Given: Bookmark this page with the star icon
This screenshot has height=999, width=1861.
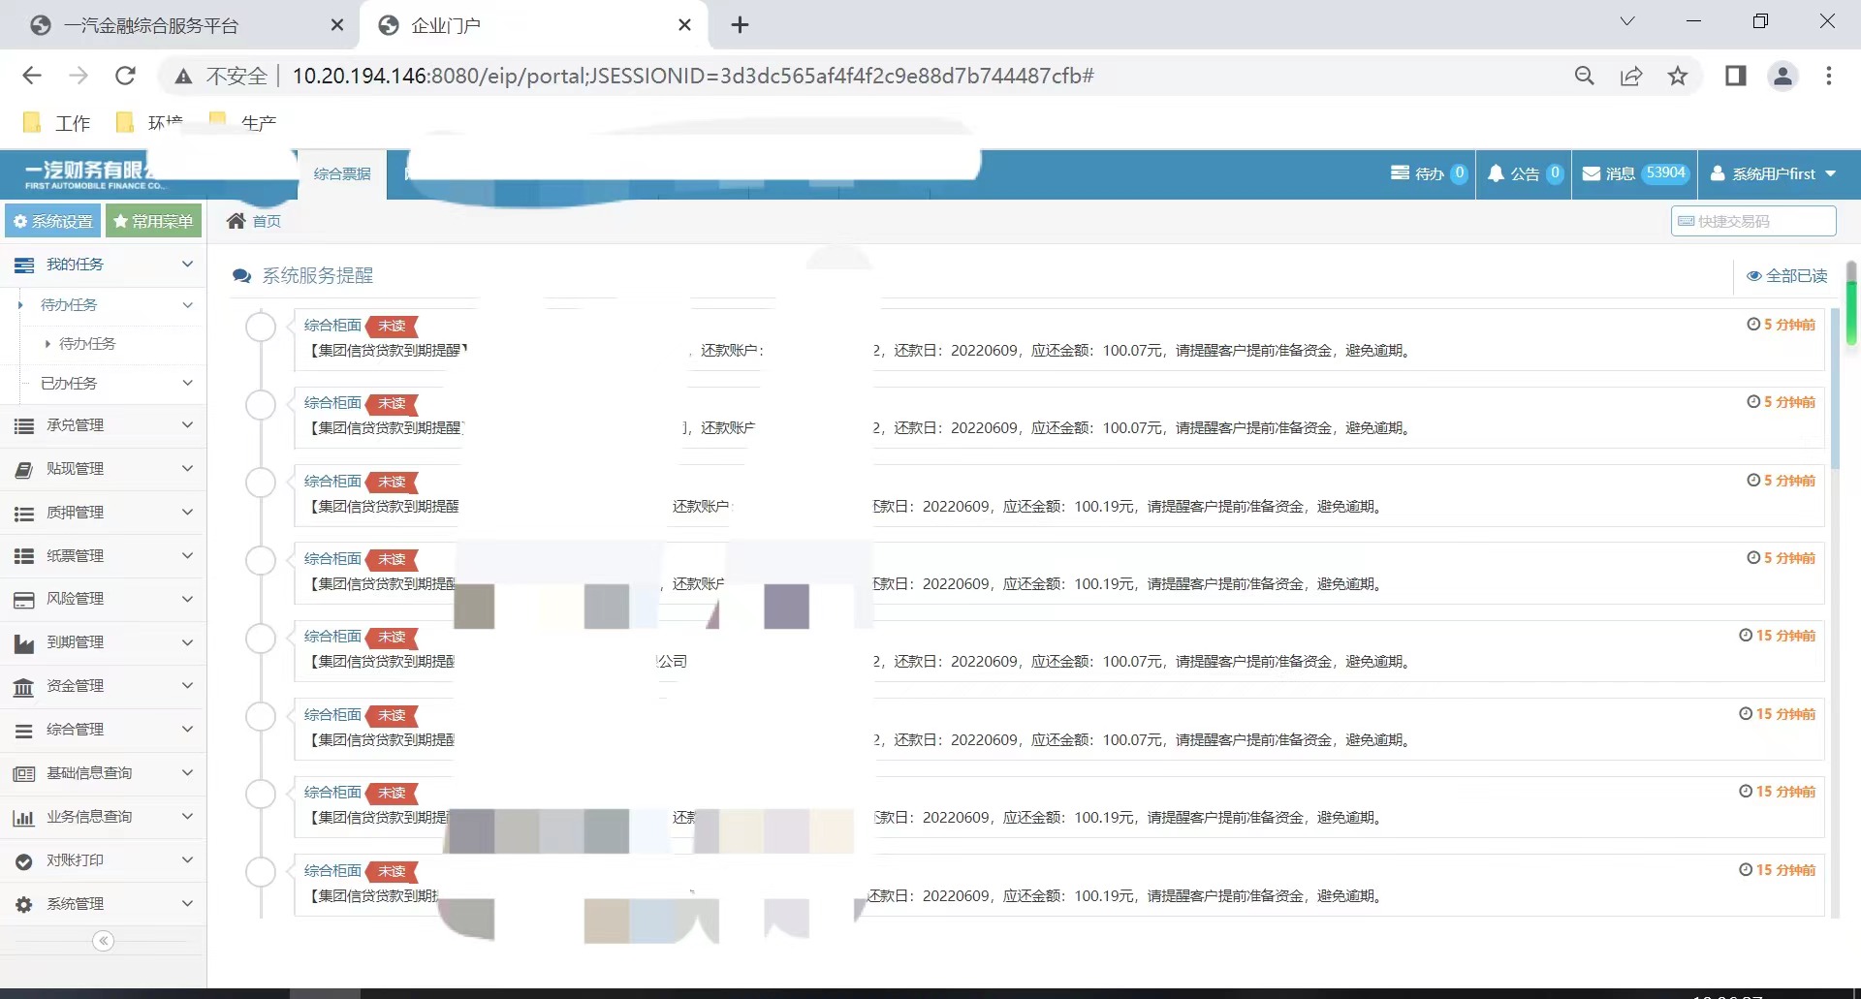Looking at the screenshot, I should (1678, 76).
